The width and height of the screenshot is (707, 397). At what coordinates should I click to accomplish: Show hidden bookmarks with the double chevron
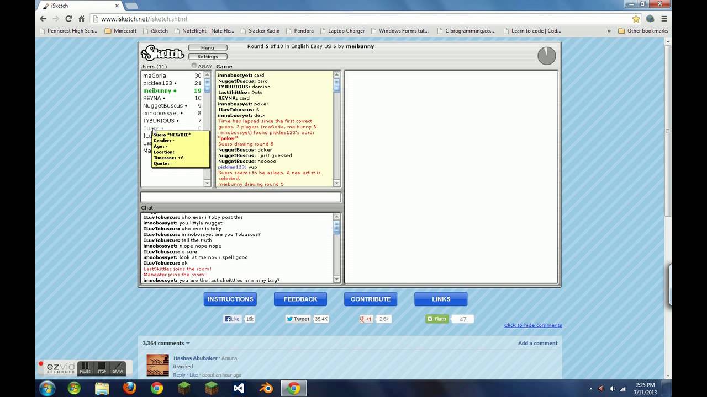(609, 31)
